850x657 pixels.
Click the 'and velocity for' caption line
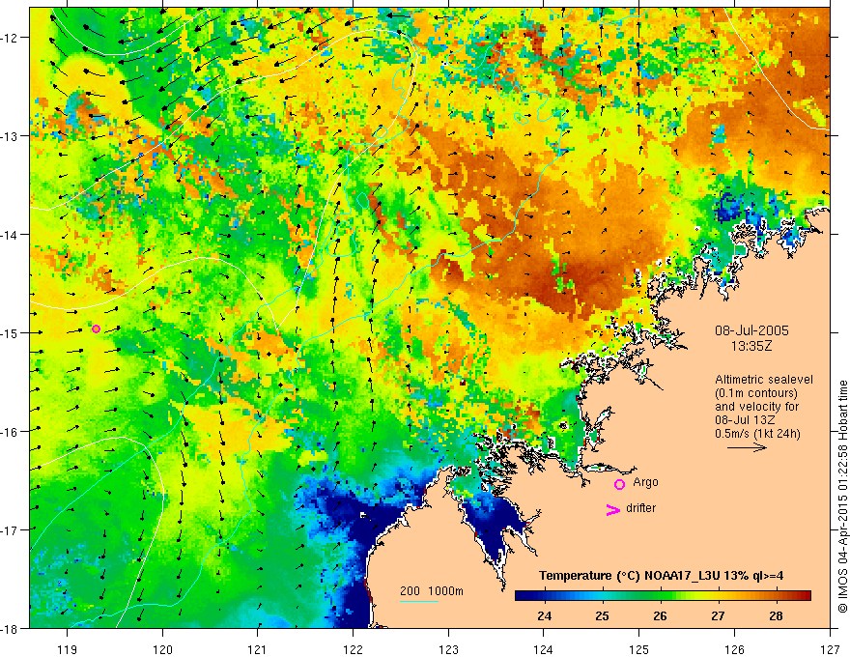[756, 407]
